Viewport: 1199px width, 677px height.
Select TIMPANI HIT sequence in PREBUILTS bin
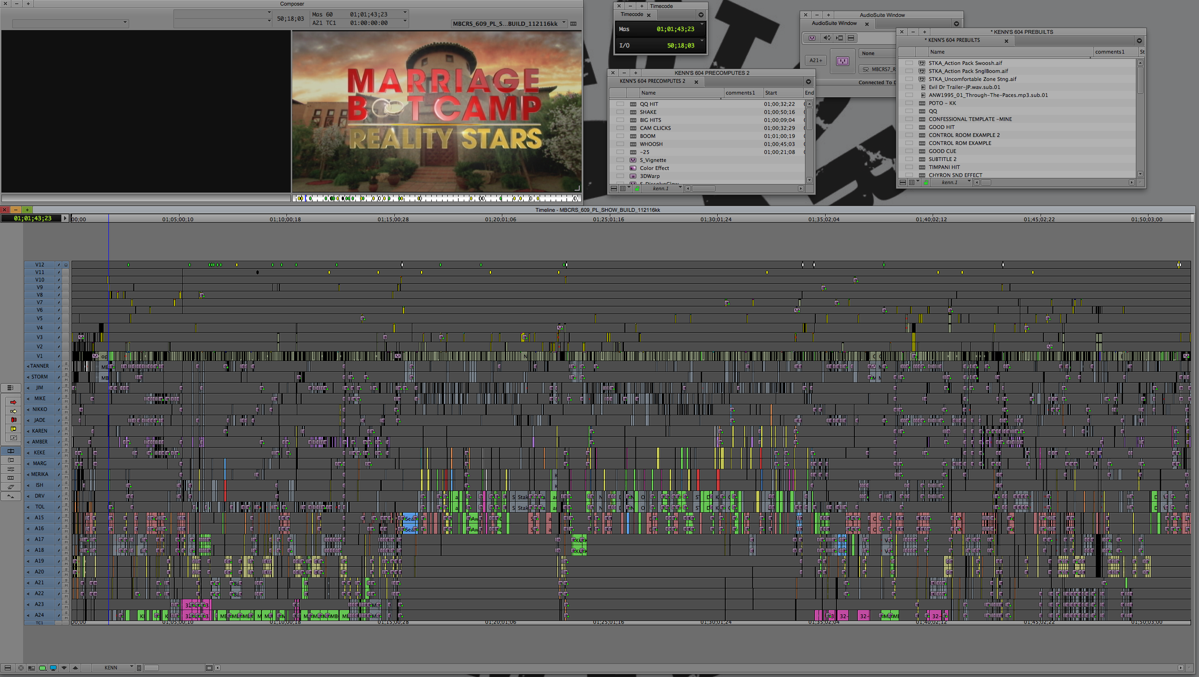(944, 167)
